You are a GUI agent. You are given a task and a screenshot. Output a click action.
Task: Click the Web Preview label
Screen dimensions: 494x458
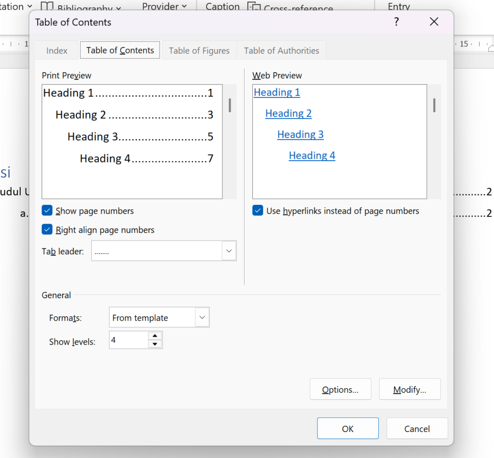[277, 76]
